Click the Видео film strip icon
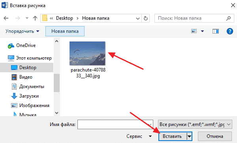This screenshot has height=143, width=237. pos(14,77)
